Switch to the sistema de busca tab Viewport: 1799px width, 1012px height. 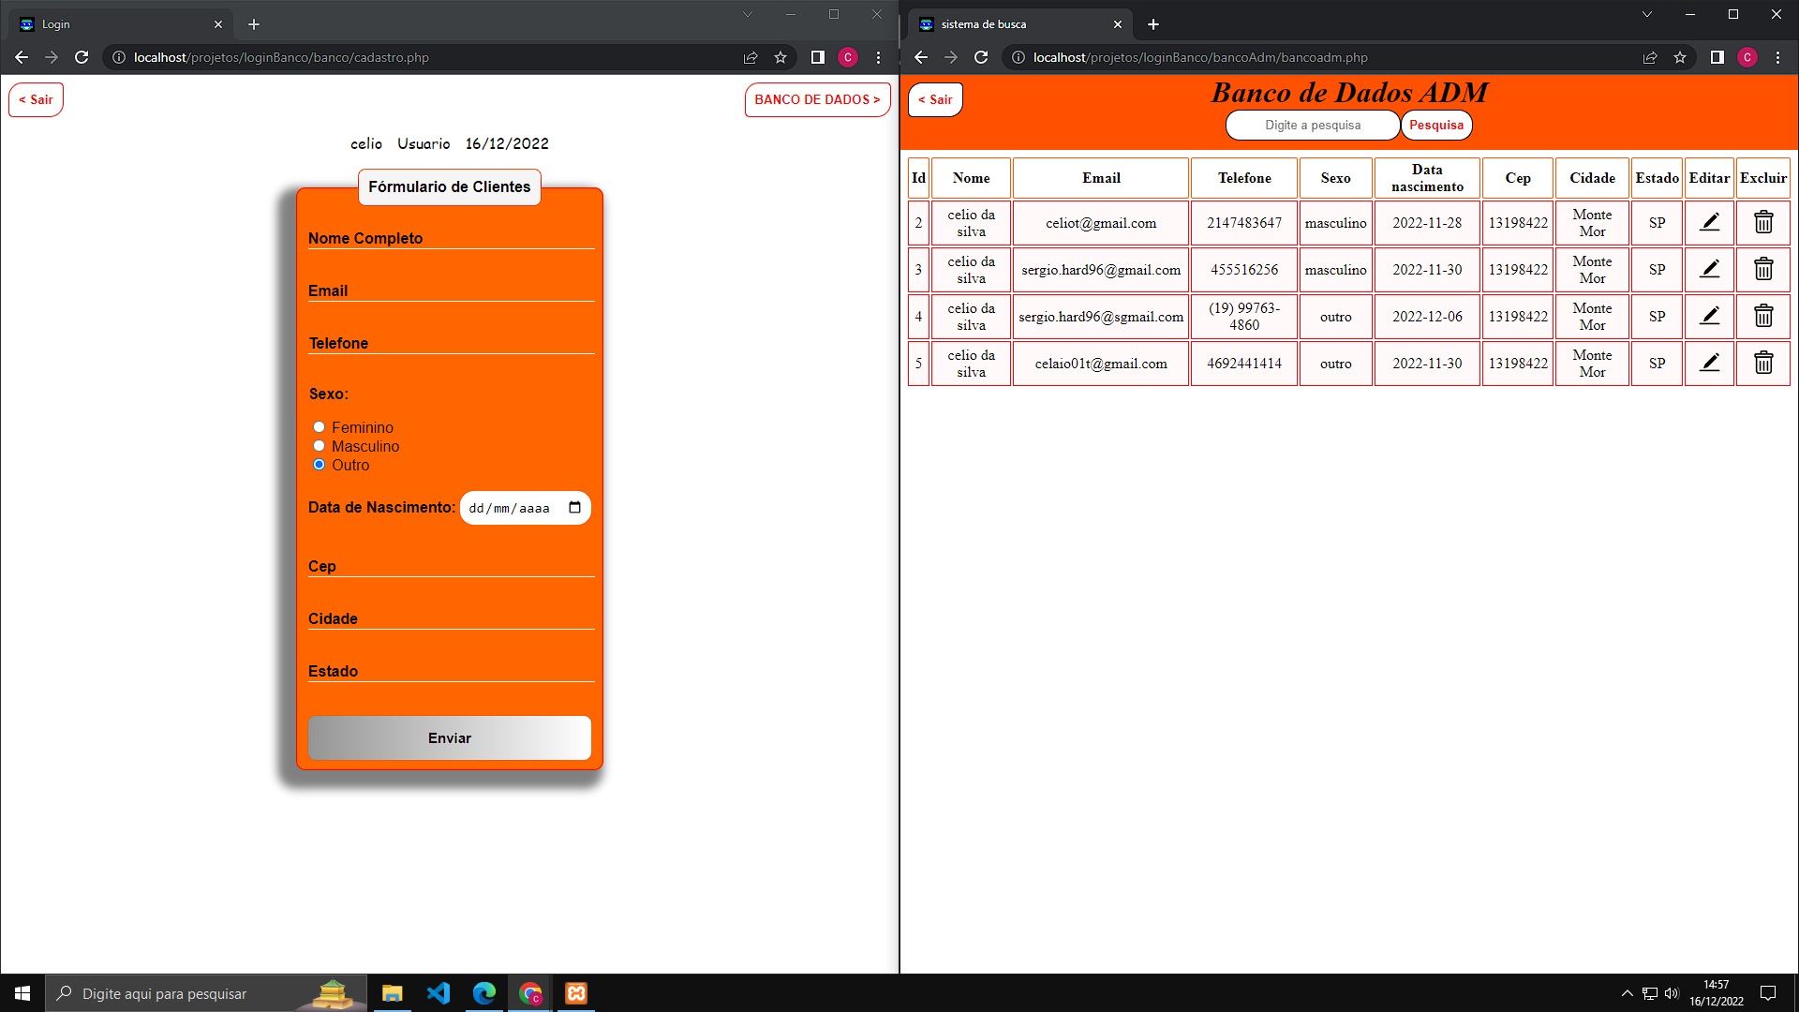click(x=1021, y=24)
